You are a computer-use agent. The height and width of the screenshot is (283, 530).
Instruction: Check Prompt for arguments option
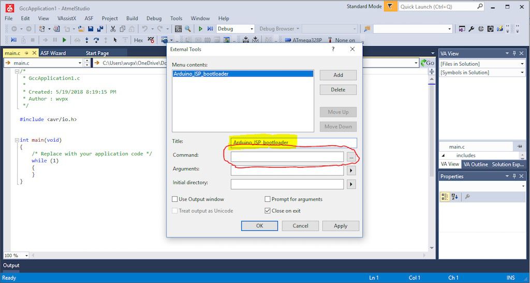268,199
